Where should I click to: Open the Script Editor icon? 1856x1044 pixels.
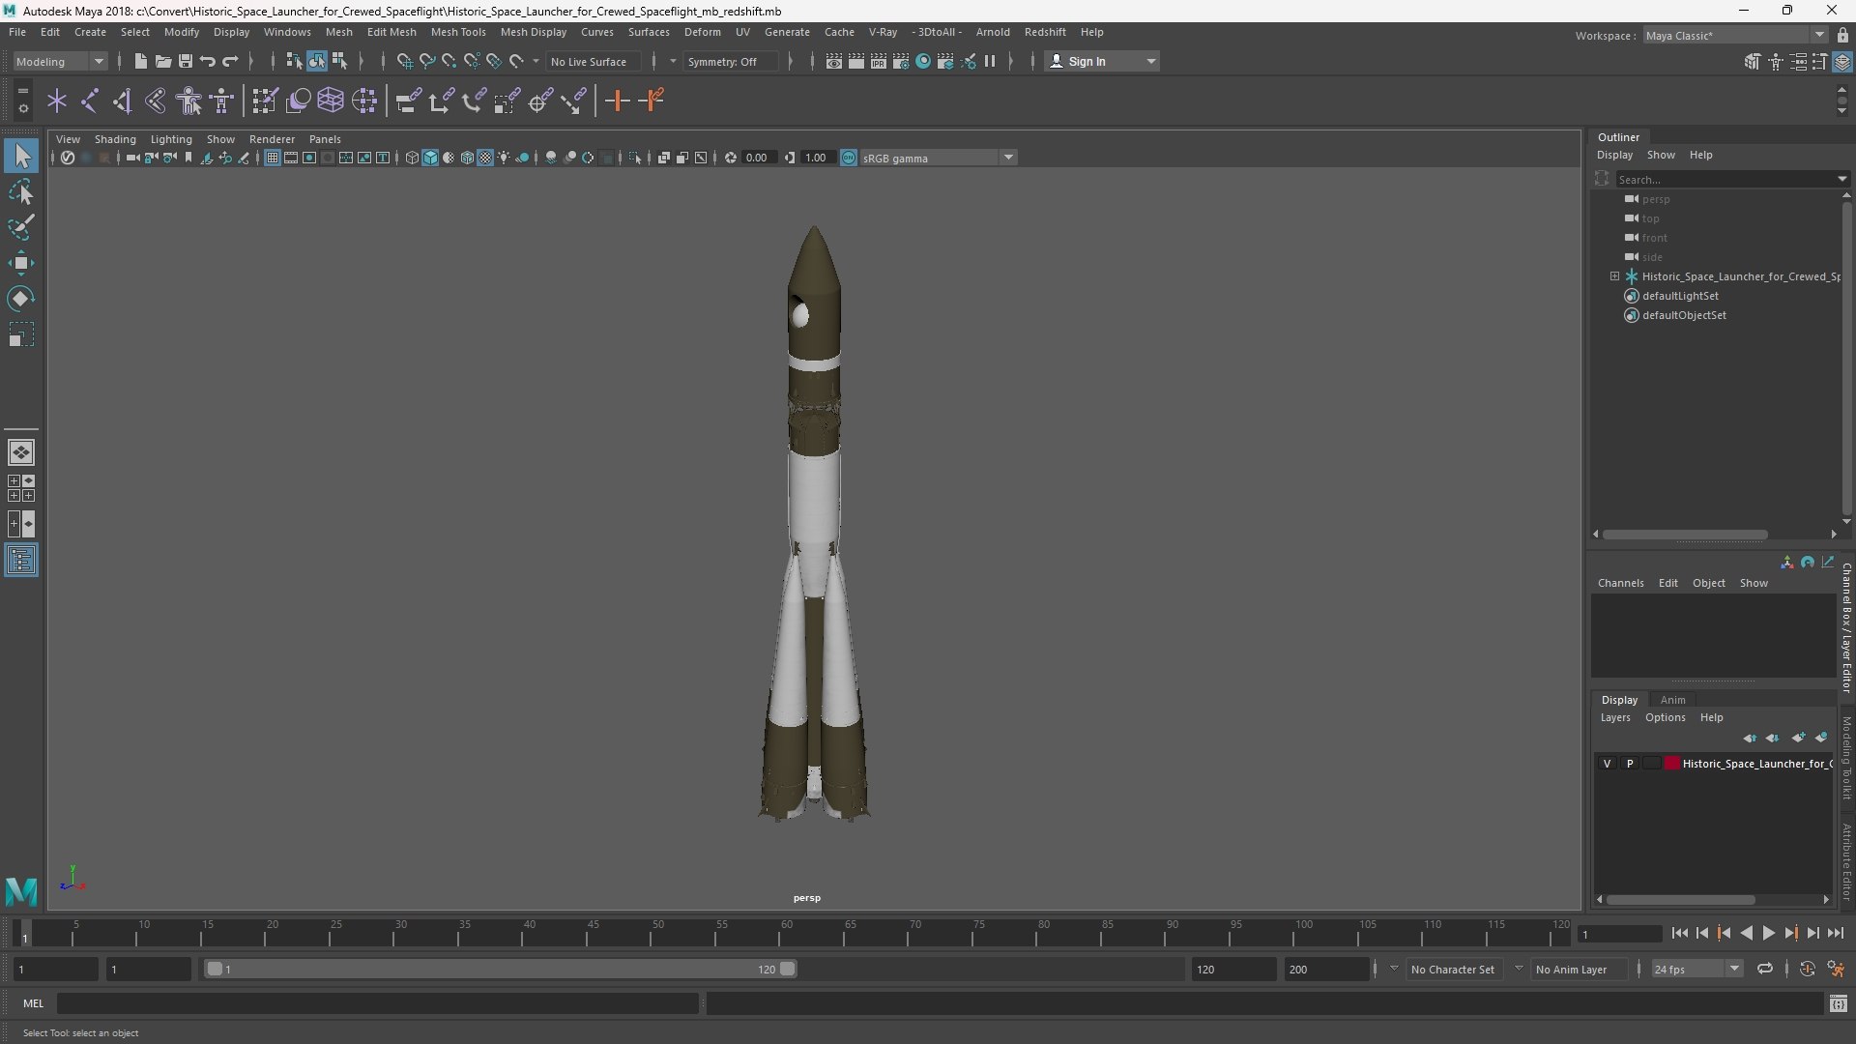1839,1004
